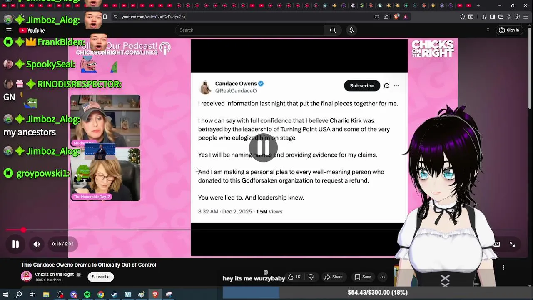Open Brave Wallet icon

tap(501, 17)
